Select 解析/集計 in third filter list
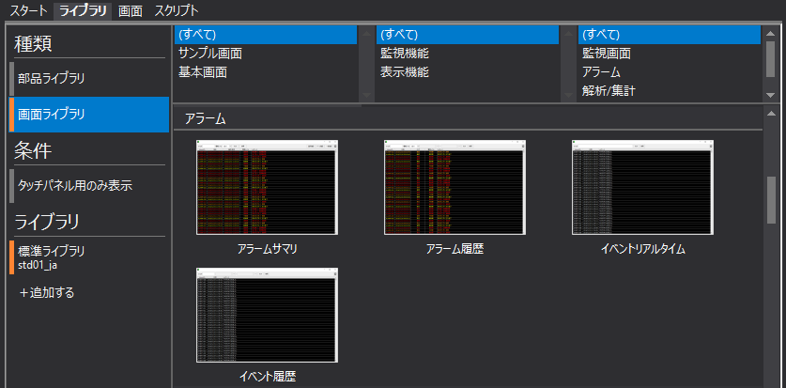This screenshot has width=786, height=388. (x=609, y=91)
